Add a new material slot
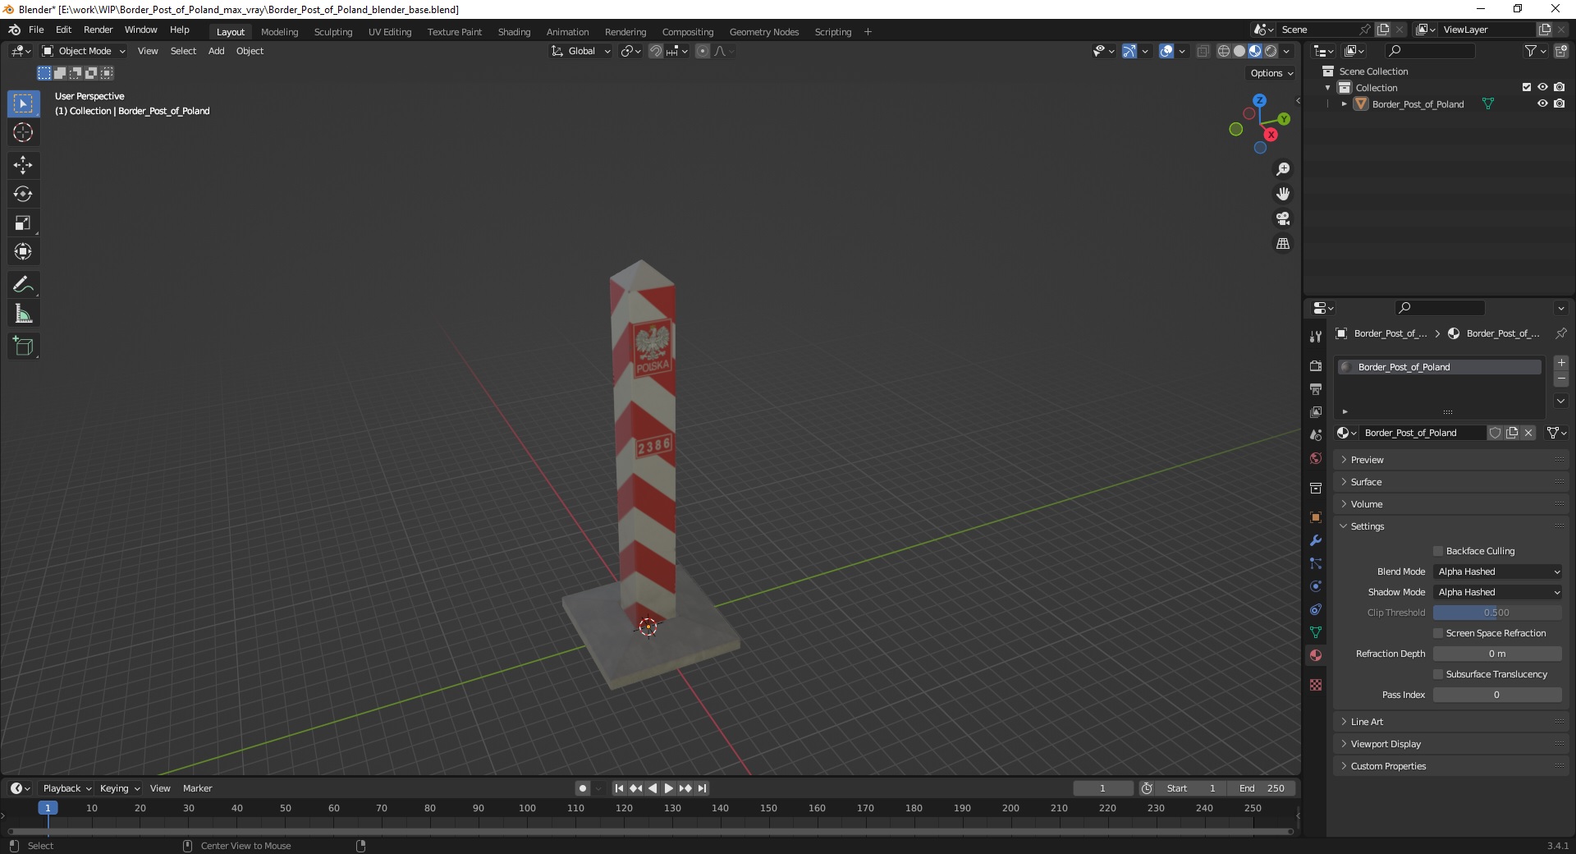1576x854 pixels. tap(1561, 363)
